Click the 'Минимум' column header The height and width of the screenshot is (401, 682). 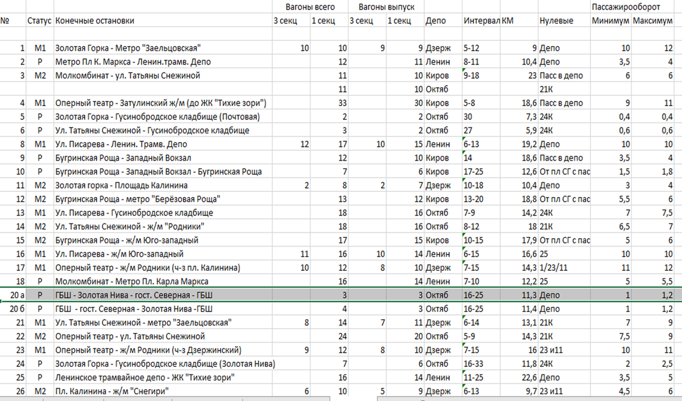[x=610, y=20]
